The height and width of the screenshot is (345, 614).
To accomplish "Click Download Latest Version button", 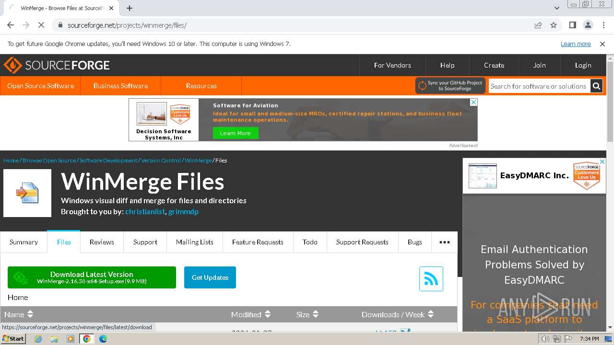I will click(92, 277).
